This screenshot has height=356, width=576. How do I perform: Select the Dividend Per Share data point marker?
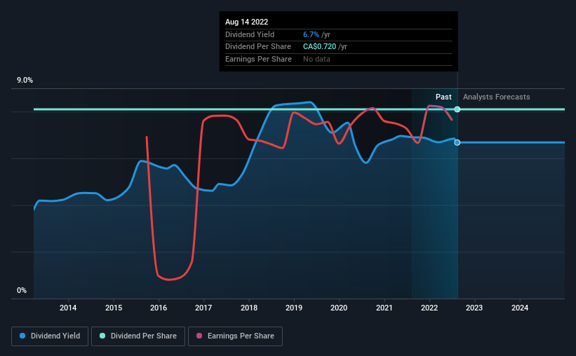[457, 109]
